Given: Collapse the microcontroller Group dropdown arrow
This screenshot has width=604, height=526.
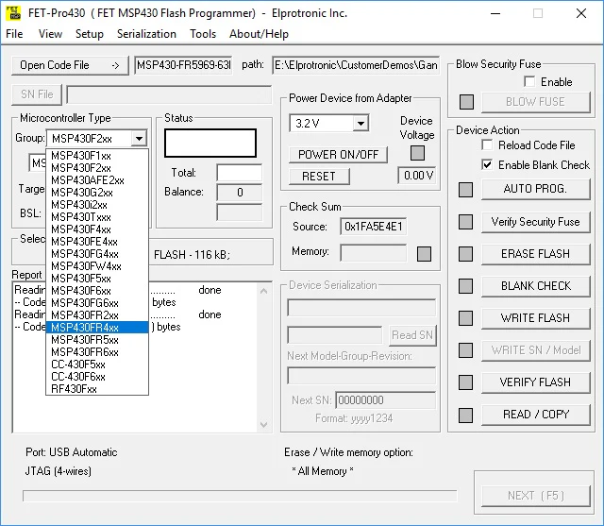Looking at the screenshot, I should pyautogui.click(x=139, y=139).
